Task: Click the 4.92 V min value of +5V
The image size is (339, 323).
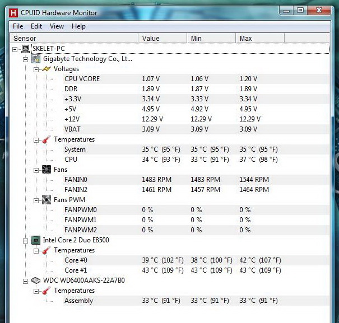Action: click(199, 109)
